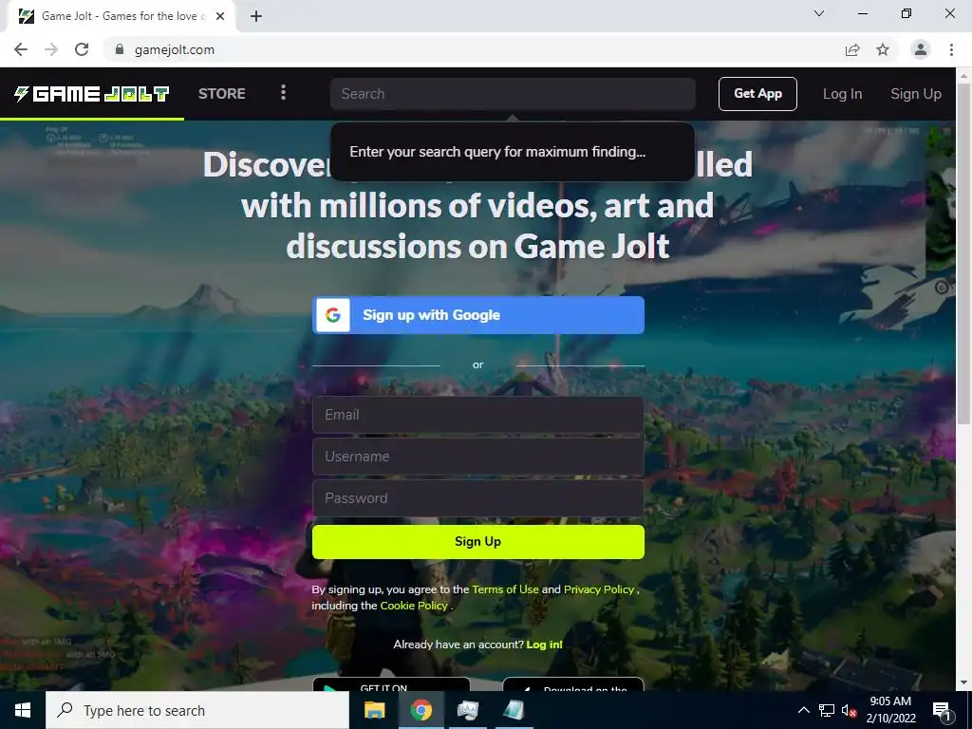Go back with the browser back arrow
The width and height of the screenshot is (972, 729).
pos(21,49)
